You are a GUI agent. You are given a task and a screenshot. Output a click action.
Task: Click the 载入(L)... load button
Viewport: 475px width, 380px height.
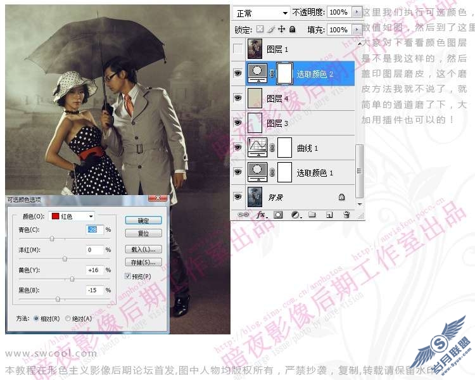click(143, 249)
